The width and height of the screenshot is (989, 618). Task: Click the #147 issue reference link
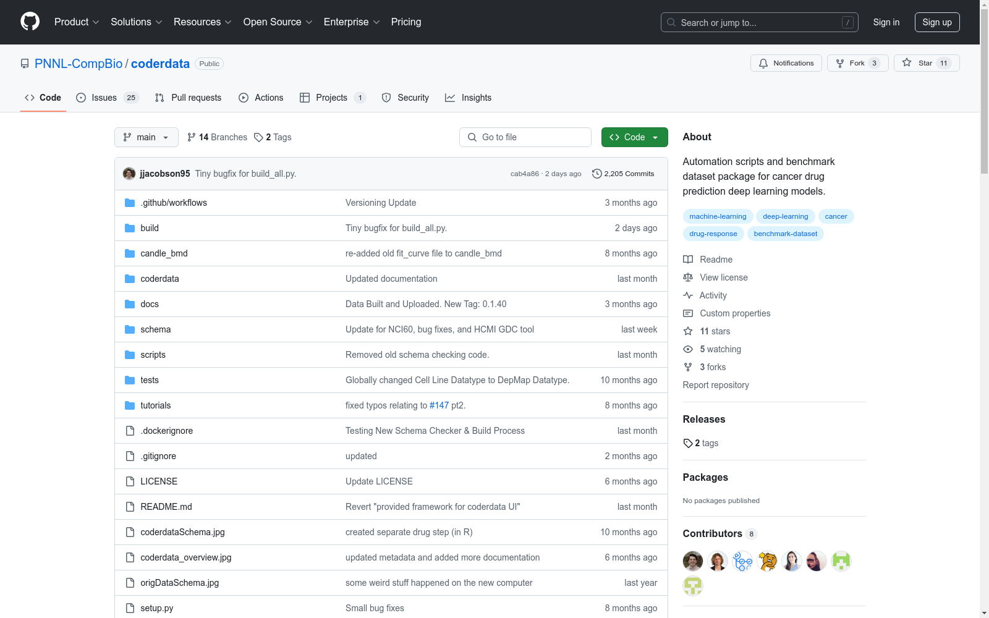(x=439, y=405)
